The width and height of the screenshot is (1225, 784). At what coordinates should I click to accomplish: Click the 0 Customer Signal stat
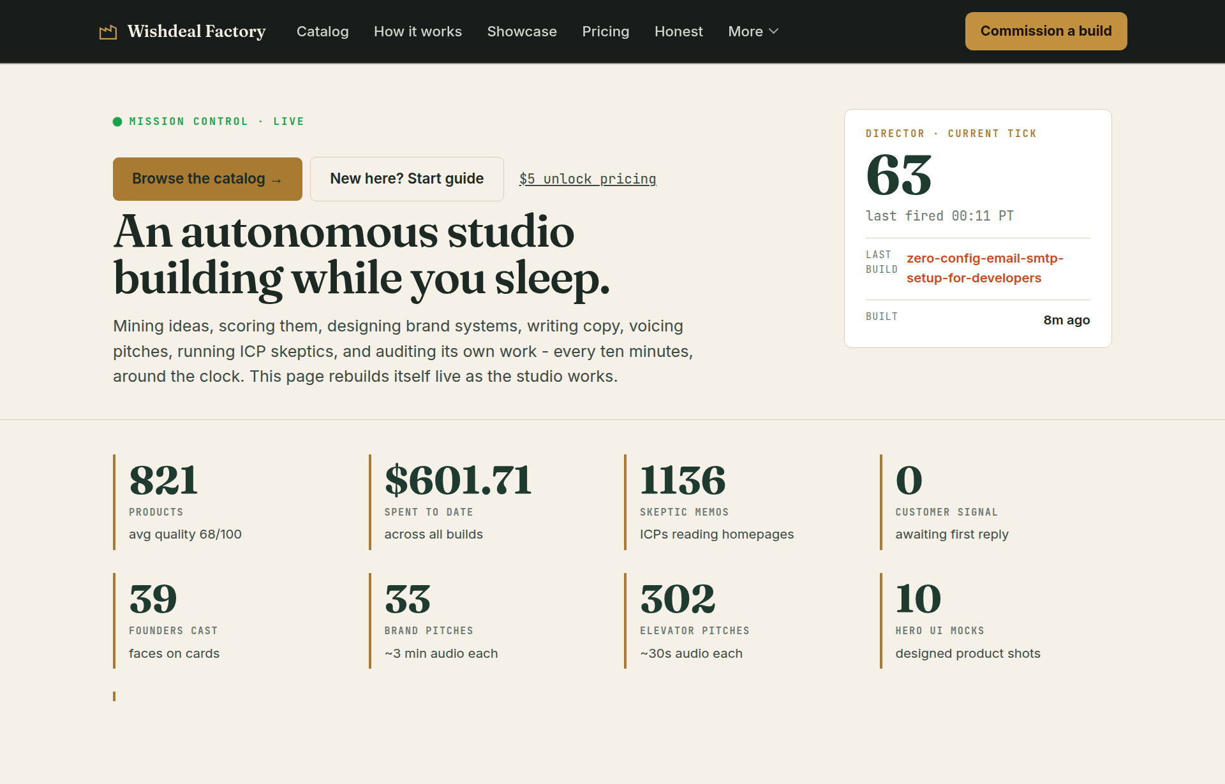coord(996,502)
